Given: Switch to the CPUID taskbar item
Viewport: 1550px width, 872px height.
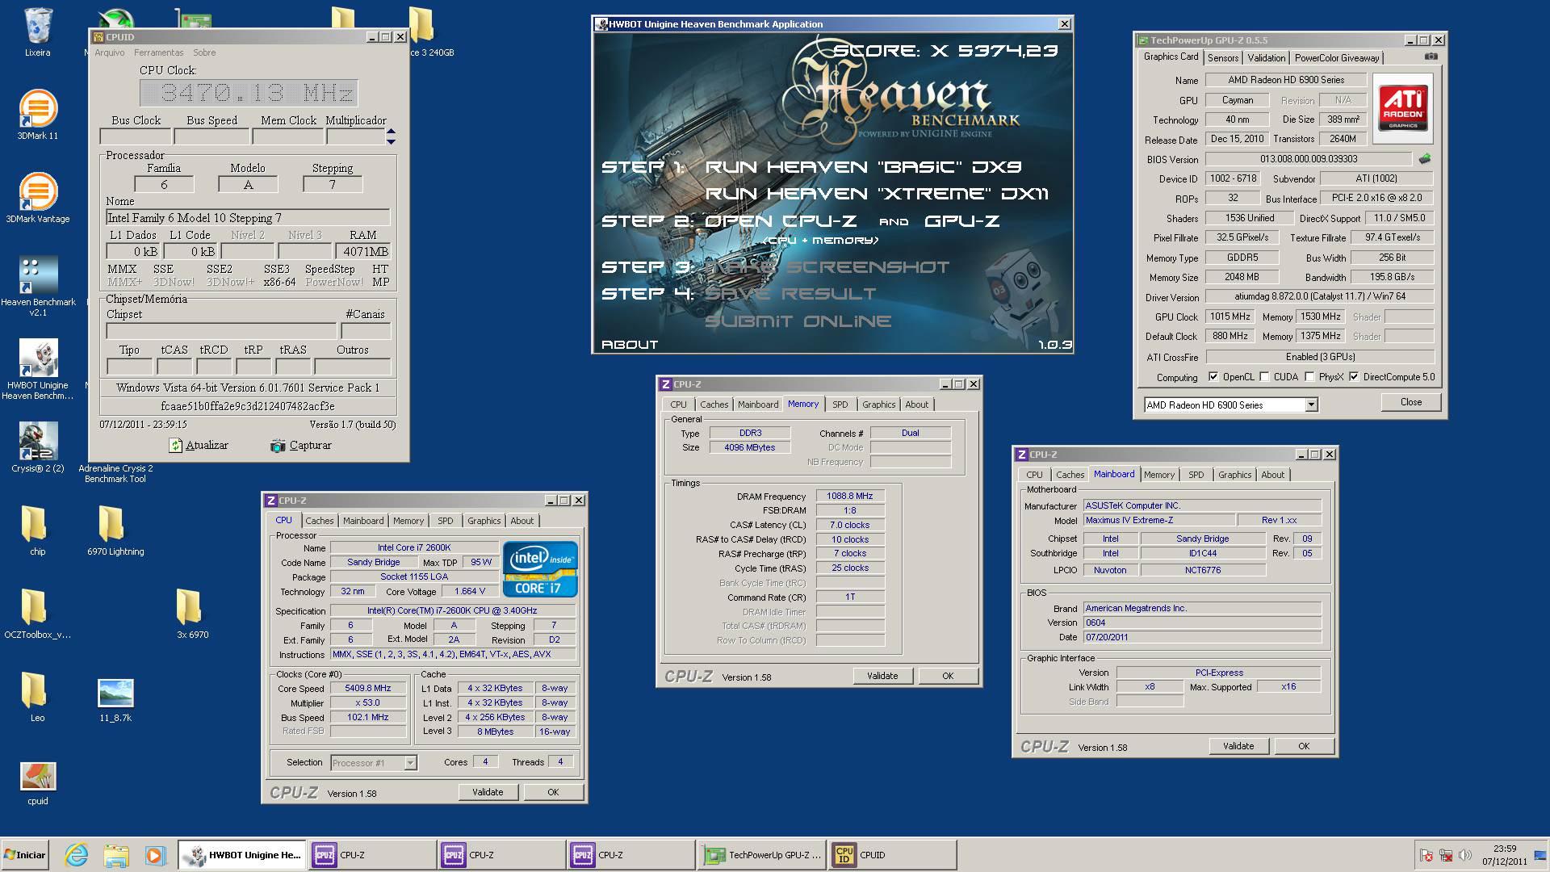Looking at the screenshot, I should 891,855.
